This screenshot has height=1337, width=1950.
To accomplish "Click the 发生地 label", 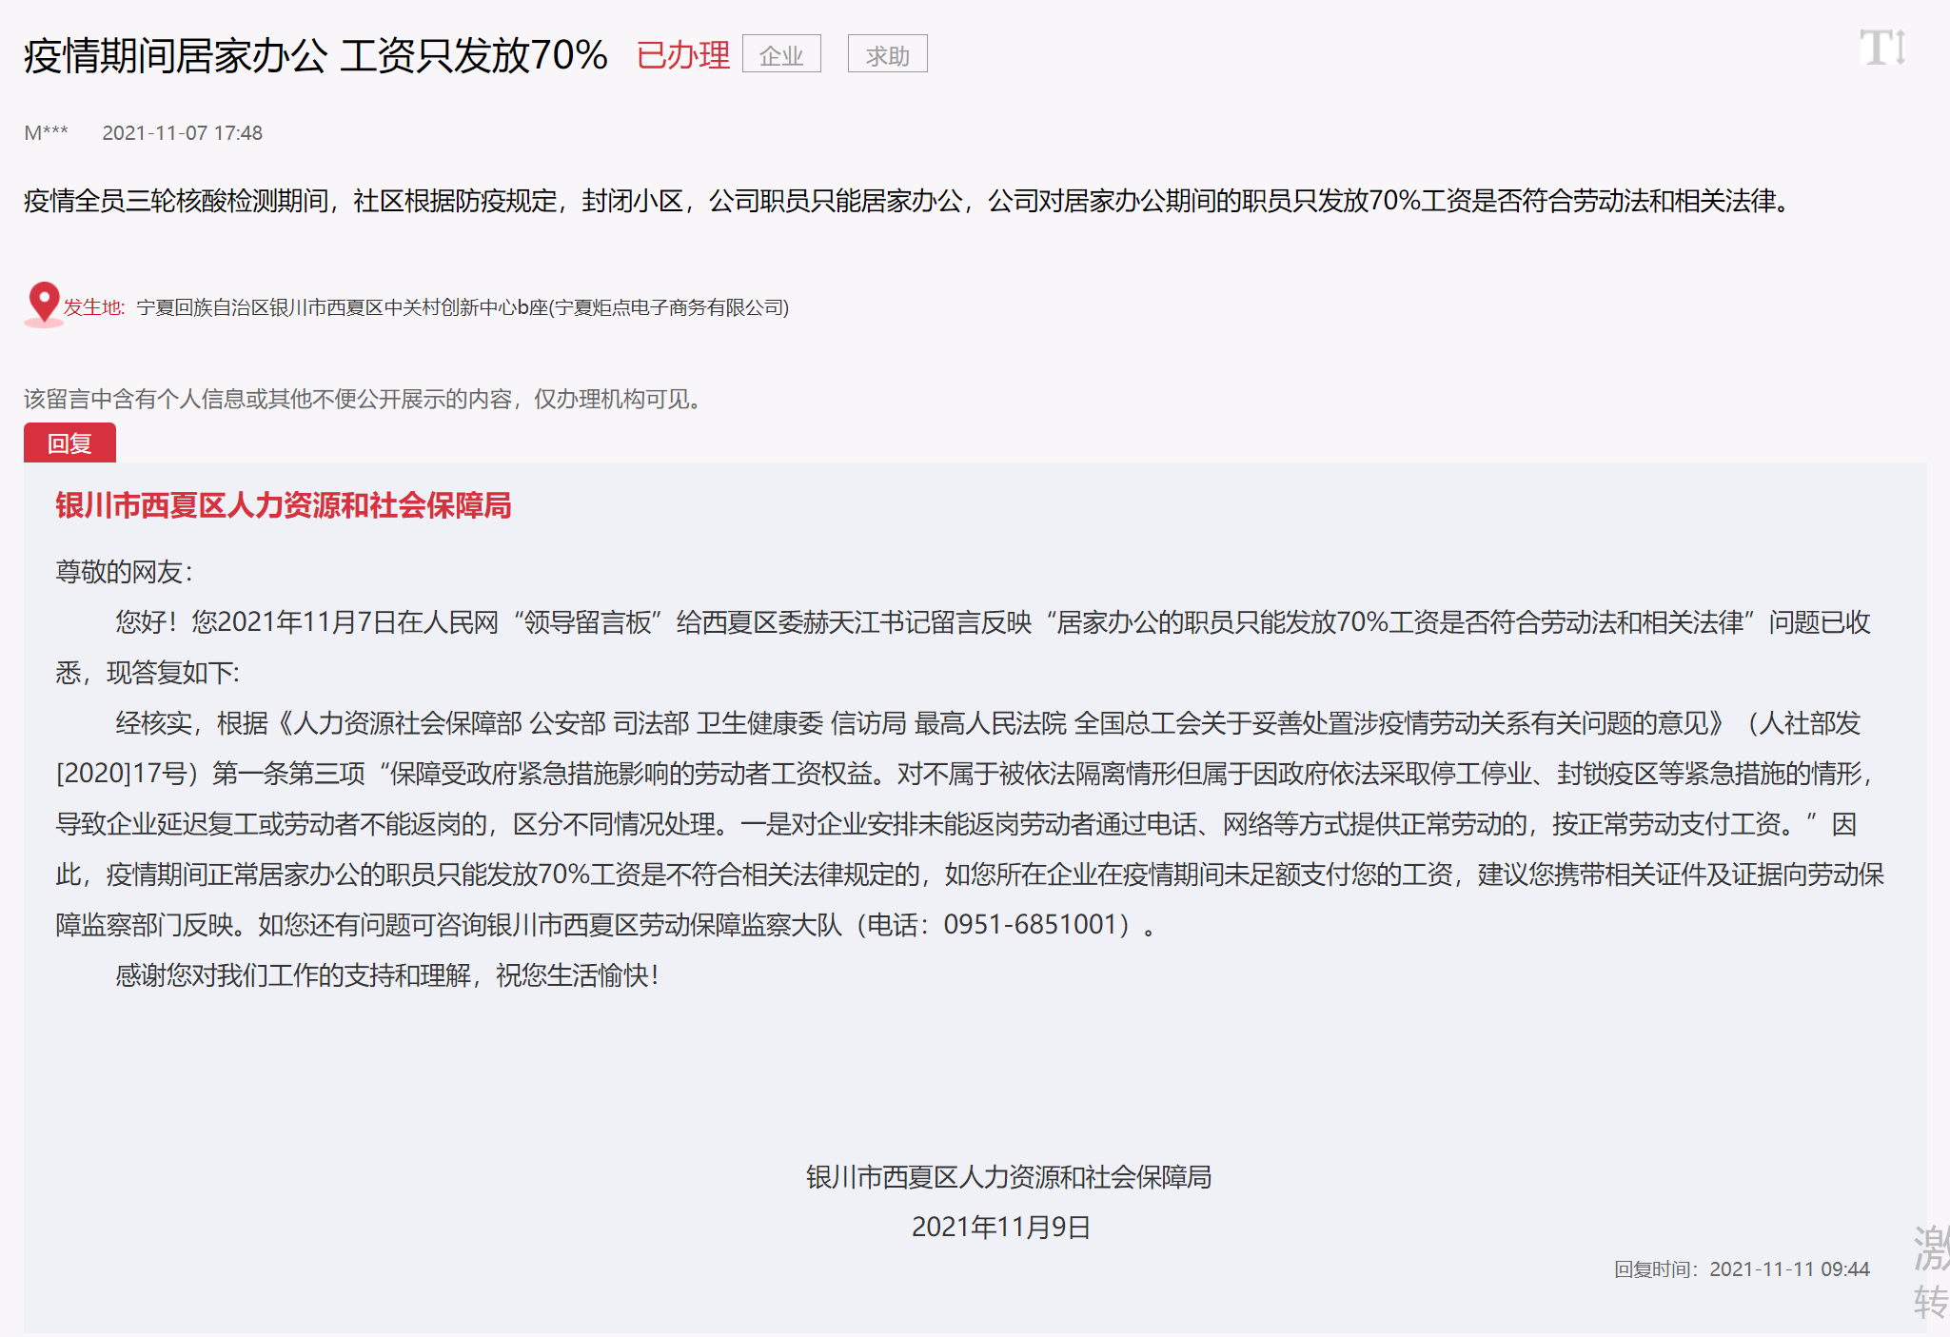I will (93, 307).
